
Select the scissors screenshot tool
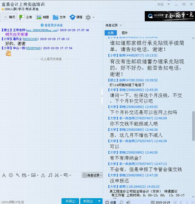(57, 175)
